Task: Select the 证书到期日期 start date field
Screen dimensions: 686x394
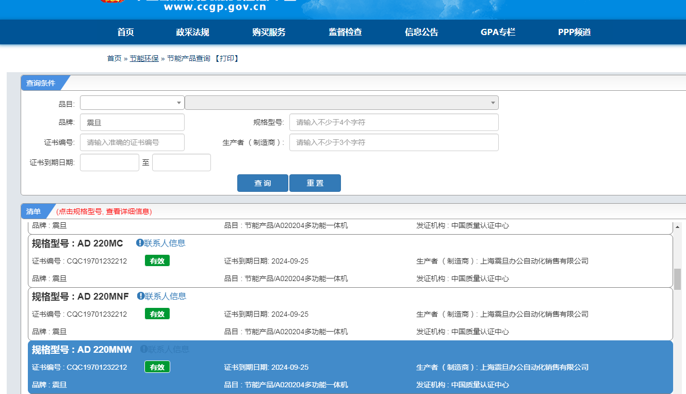Action: (x=109, y=162)
